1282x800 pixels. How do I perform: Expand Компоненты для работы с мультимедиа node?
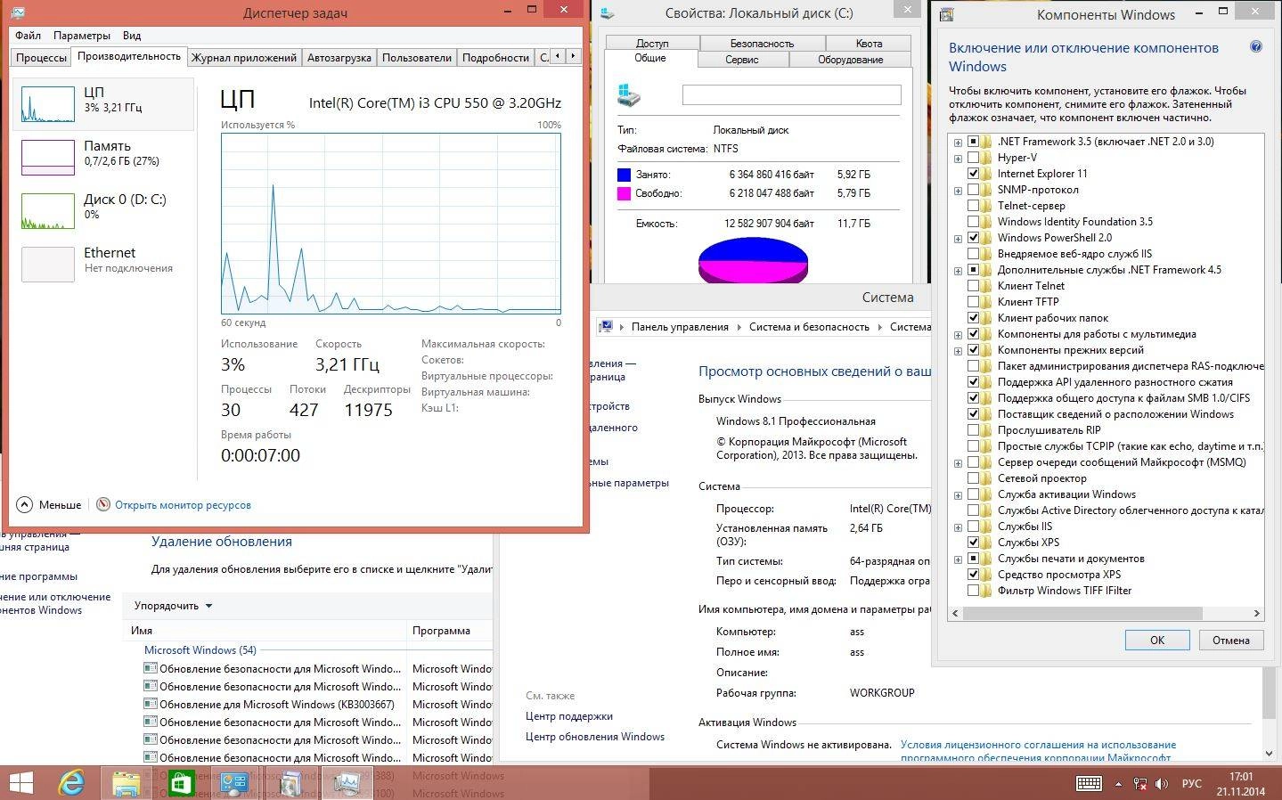pos(958,334)
